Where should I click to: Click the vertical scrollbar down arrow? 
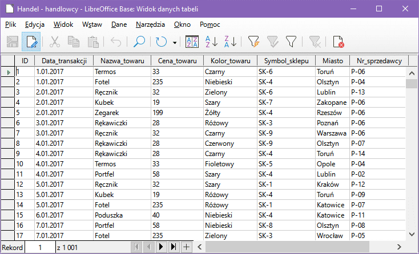412,233
